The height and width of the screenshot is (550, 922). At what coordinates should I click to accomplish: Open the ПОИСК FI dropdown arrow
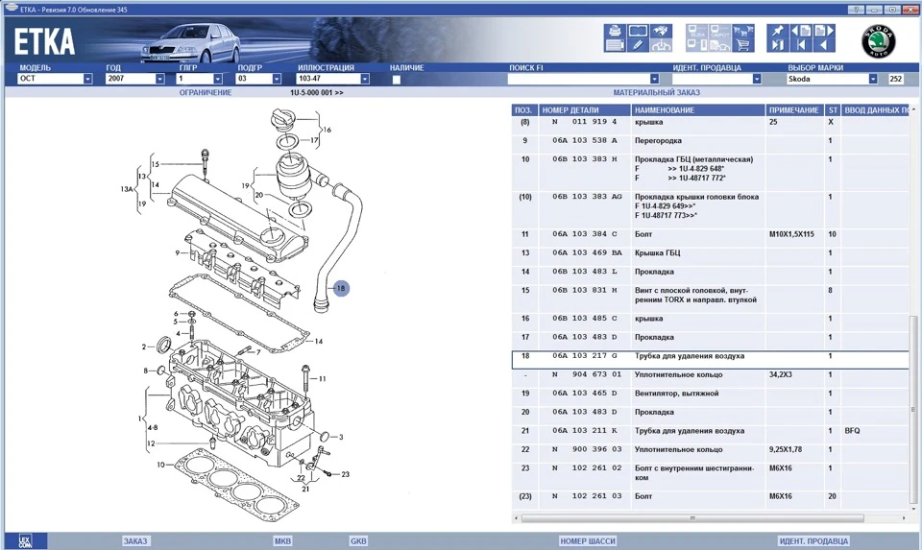654,79
